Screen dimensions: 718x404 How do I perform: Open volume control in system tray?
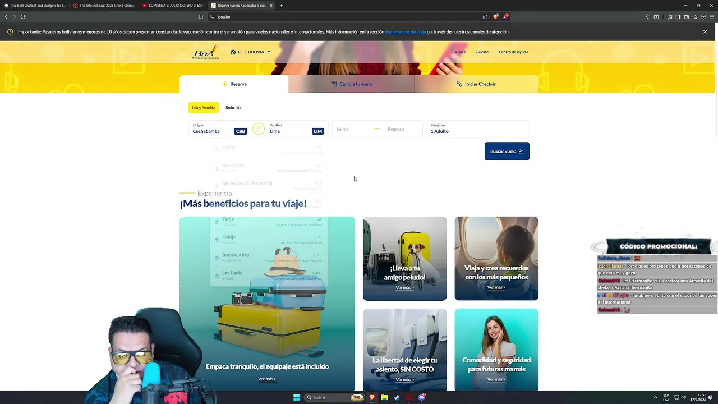click(x=683, y=397)
